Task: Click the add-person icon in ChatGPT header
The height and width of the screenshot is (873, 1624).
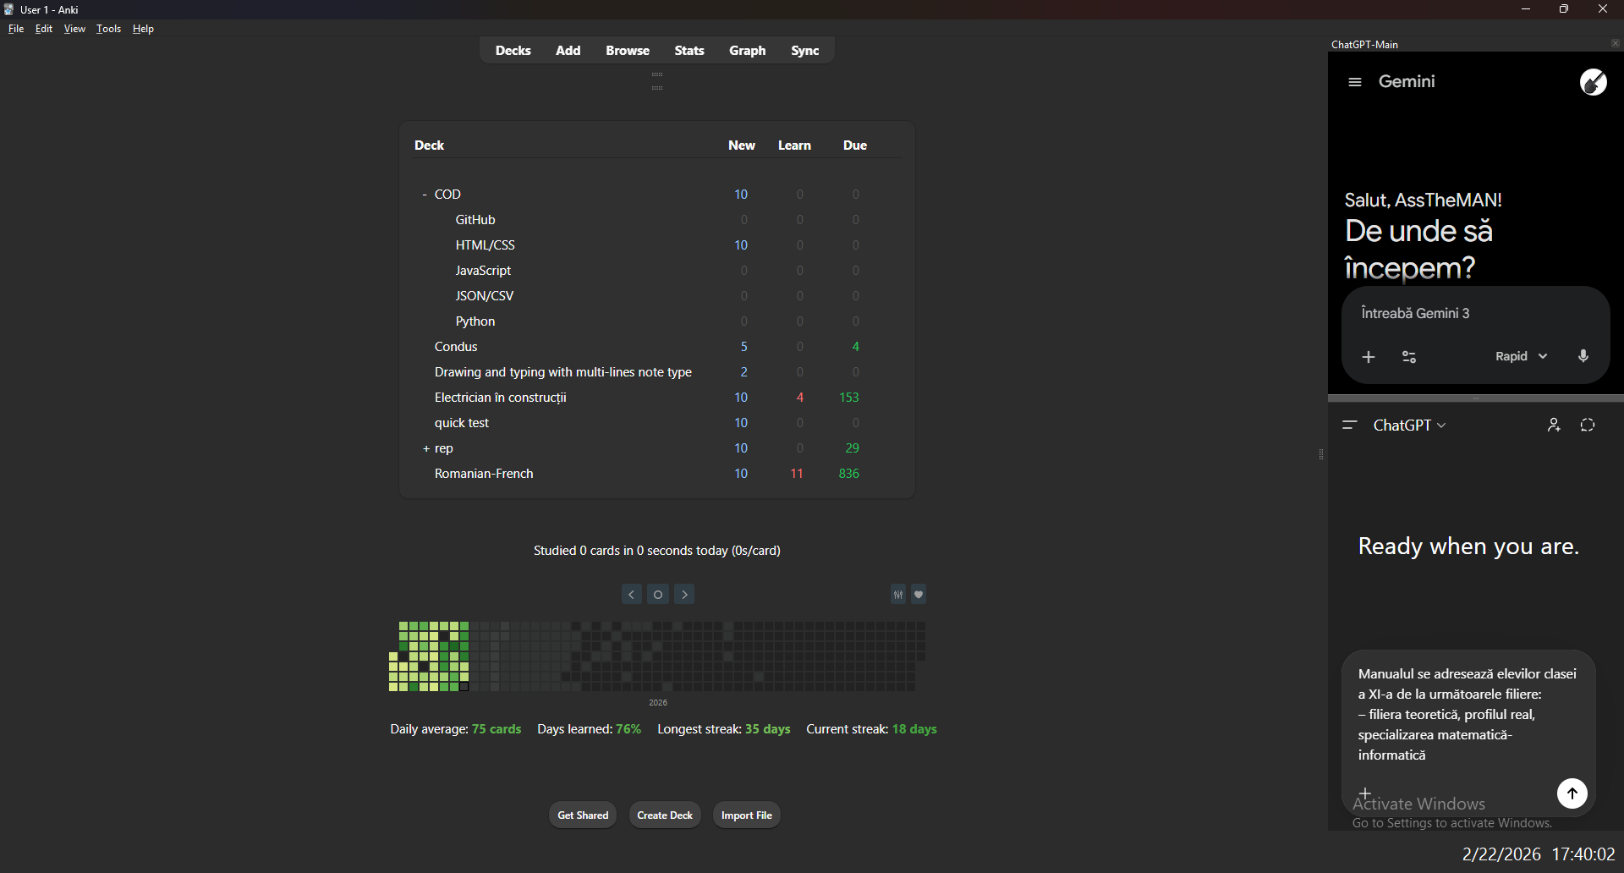Action: [1555, 425]
